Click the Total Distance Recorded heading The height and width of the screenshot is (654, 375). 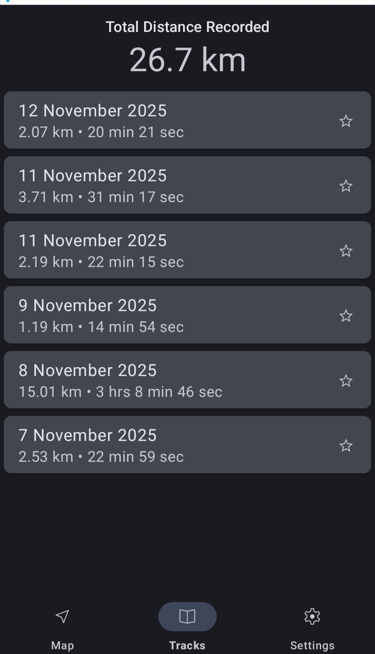click(x=187, y=27)
